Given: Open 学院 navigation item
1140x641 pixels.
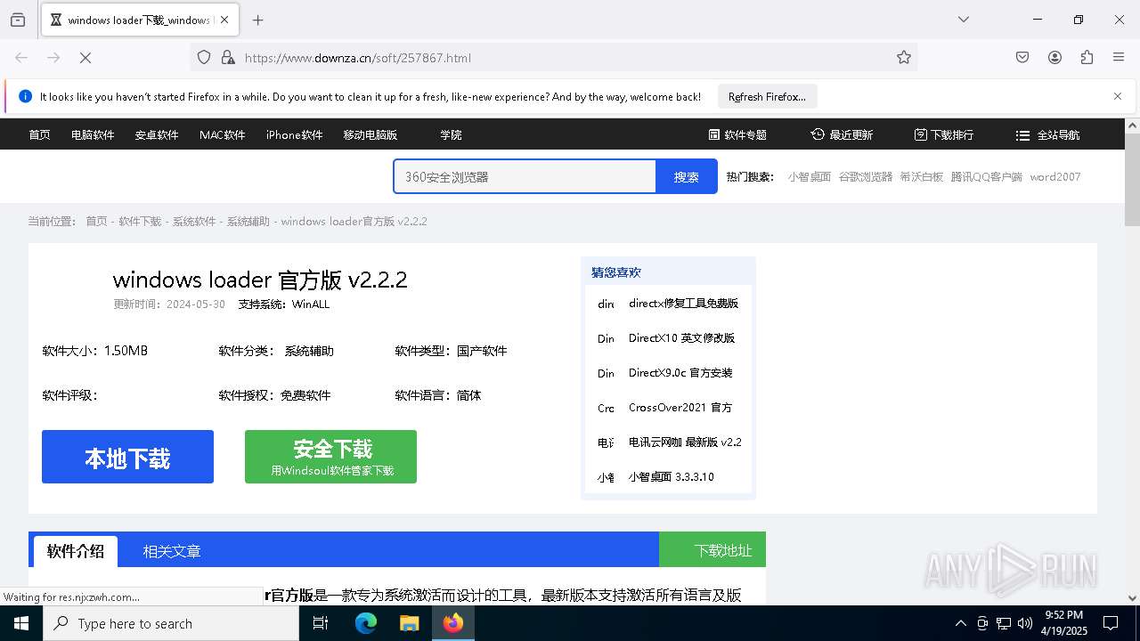Looking at the screenshot, I should [x=451, y=135].
